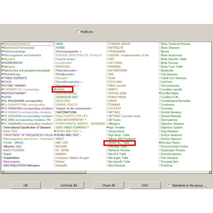Disable the Age Timeline checkbox
This screenshot has height=213, width=213.
point(108,128)
